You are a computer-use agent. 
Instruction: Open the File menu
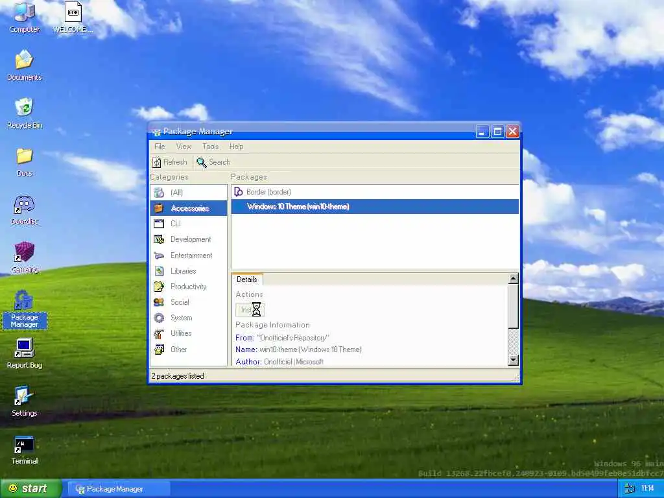coord(160,147)
